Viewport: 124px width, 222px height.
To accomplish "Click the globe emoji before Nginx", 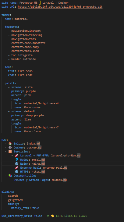I will tap(16, 163).
